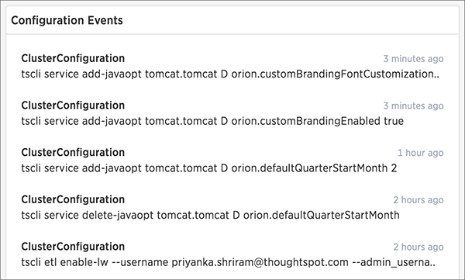Open the second ClusterConfiguration event heading
Image resolution: width=465 pixels, height=280 pixels.
pos(73,105)
